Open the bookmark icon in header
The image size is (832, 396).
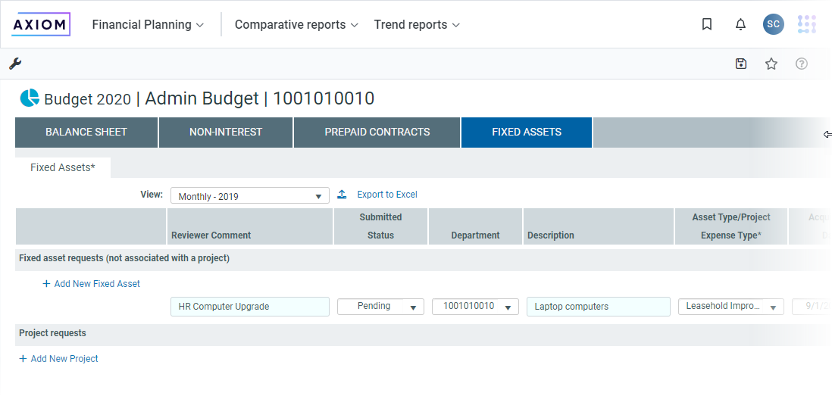(707, 24)
